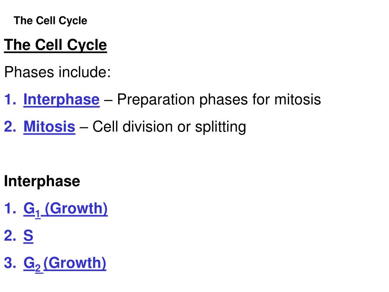Click number 3. before G2 (Growth)

pos(10,263)
